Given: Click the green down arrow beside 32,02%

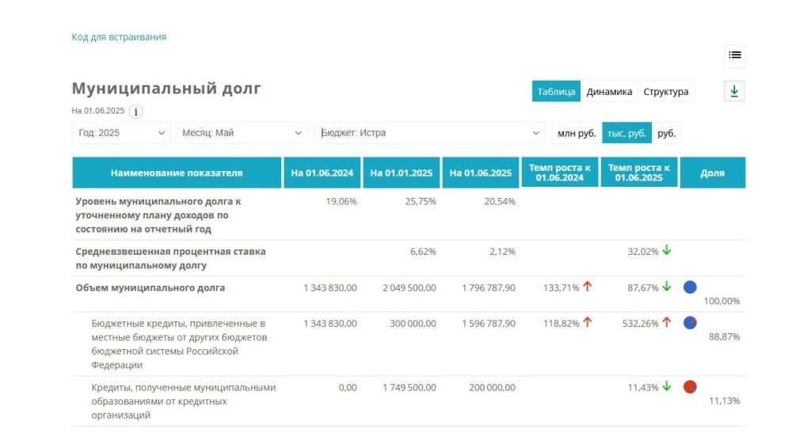Looking at the screenshot, I should click(667, 251).
